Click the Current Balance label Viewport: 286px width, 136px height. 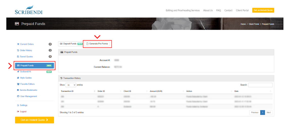coord(102,67)
